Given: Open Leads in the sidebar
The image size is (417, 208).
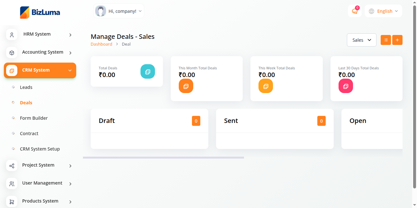Looking at the screenshot, I should 26,87.
